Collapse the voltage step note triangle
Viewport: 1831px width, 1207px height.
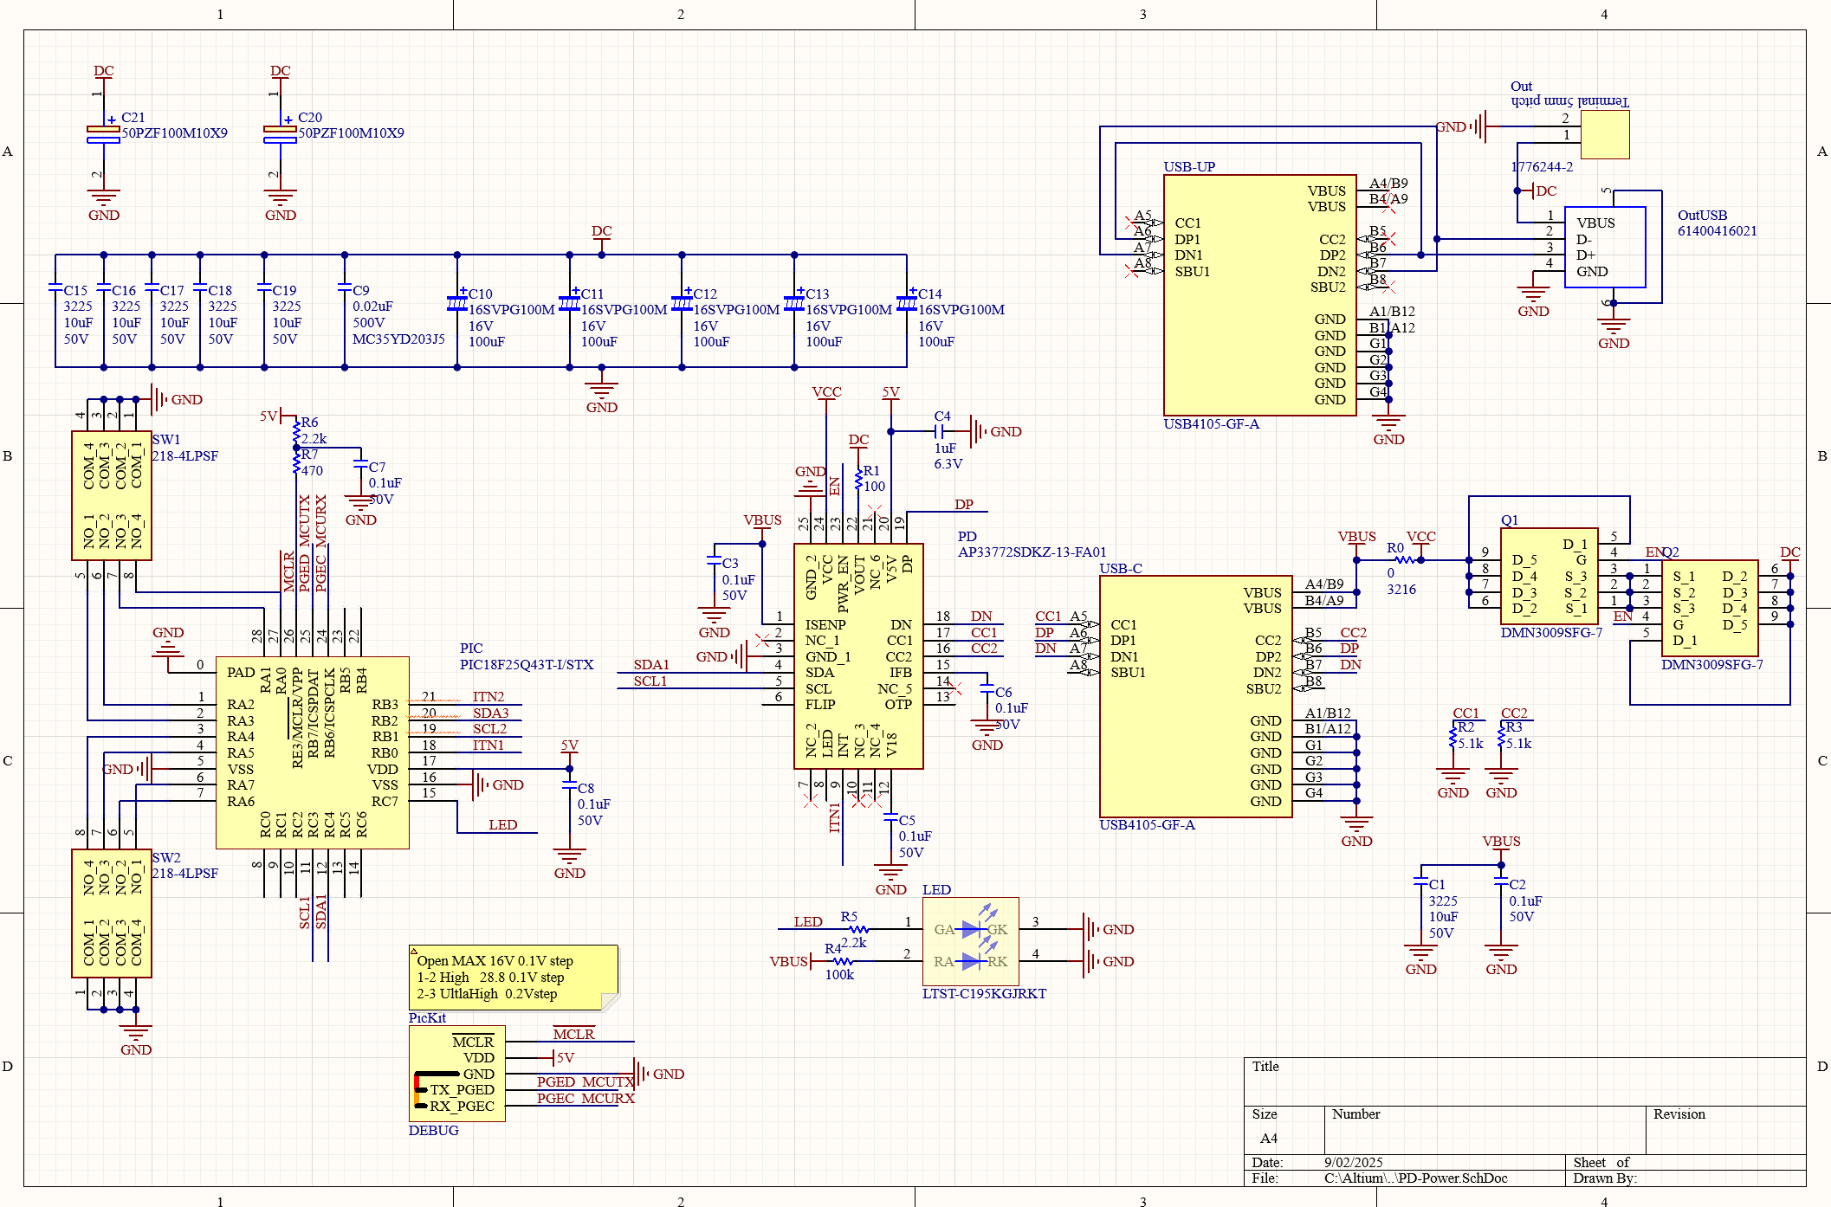[x=414, y=951]
